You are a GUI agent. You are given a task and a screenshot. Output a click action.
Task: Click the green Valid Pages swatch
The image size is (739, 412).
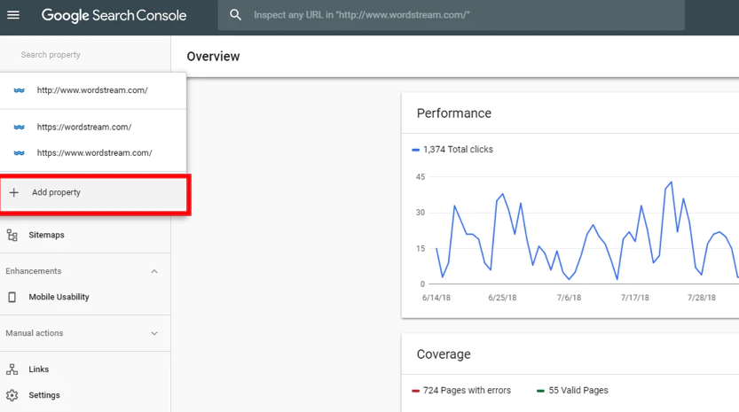[540, 391]
